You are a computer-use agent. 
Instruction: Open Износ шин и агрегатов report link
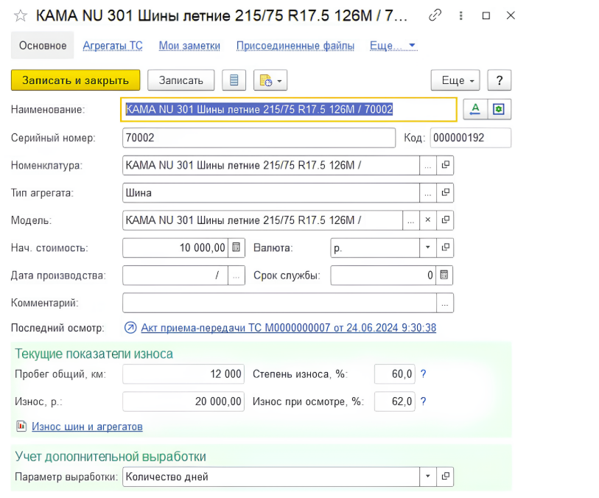87,427
